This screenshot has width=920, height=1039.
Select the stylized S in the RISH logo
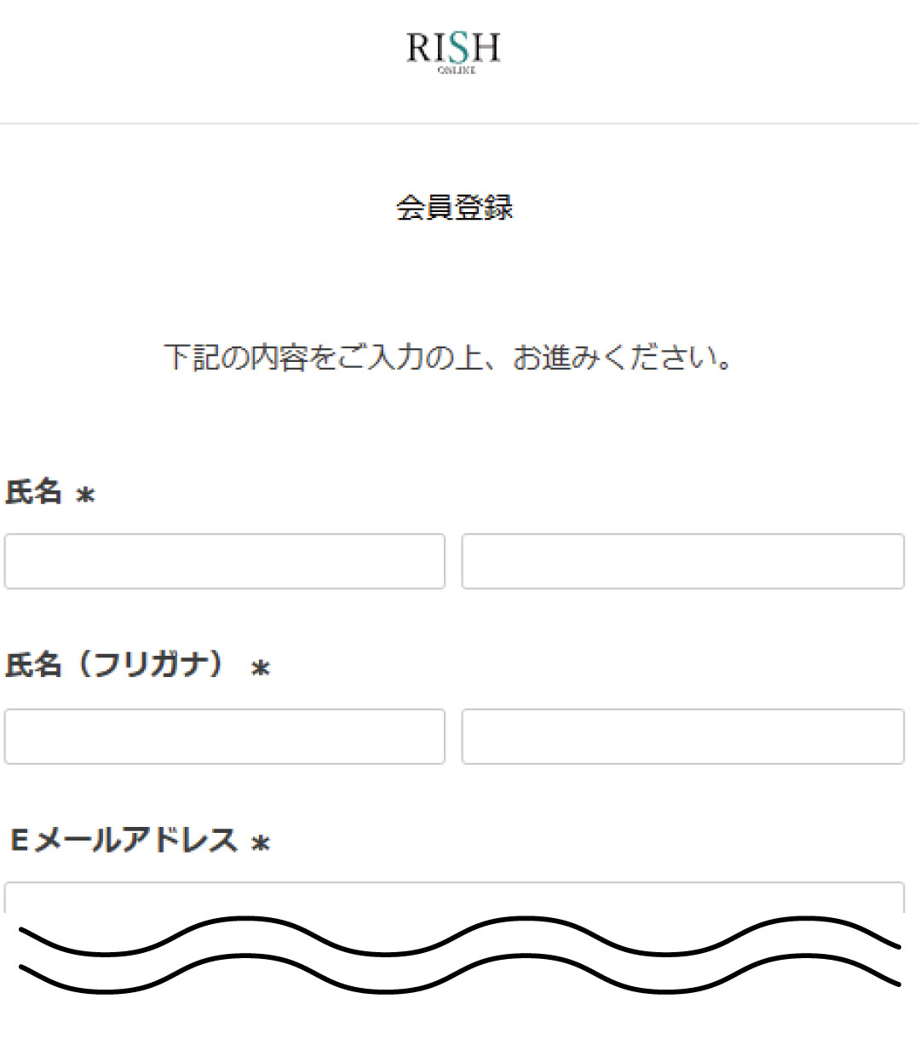point(458,47)
